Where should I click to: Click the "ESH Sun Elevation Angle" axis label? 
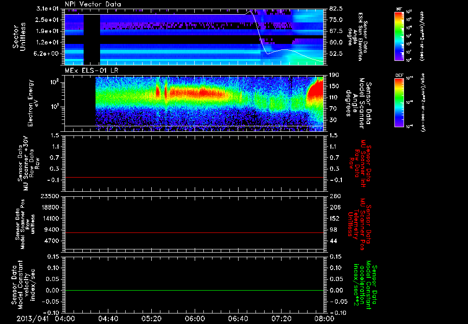click(x=358, y=37)
